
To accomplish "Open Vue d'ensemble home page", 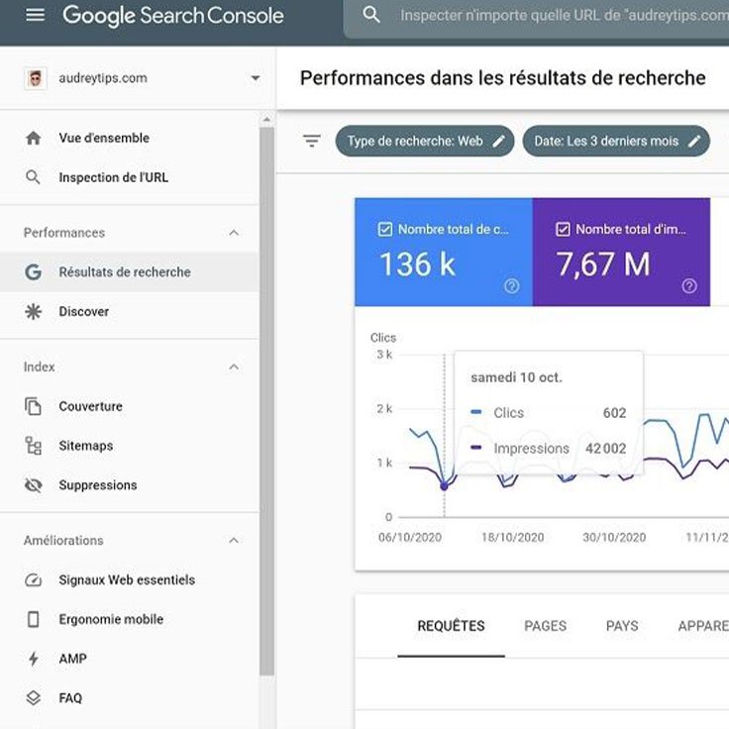I will [104, 138].
